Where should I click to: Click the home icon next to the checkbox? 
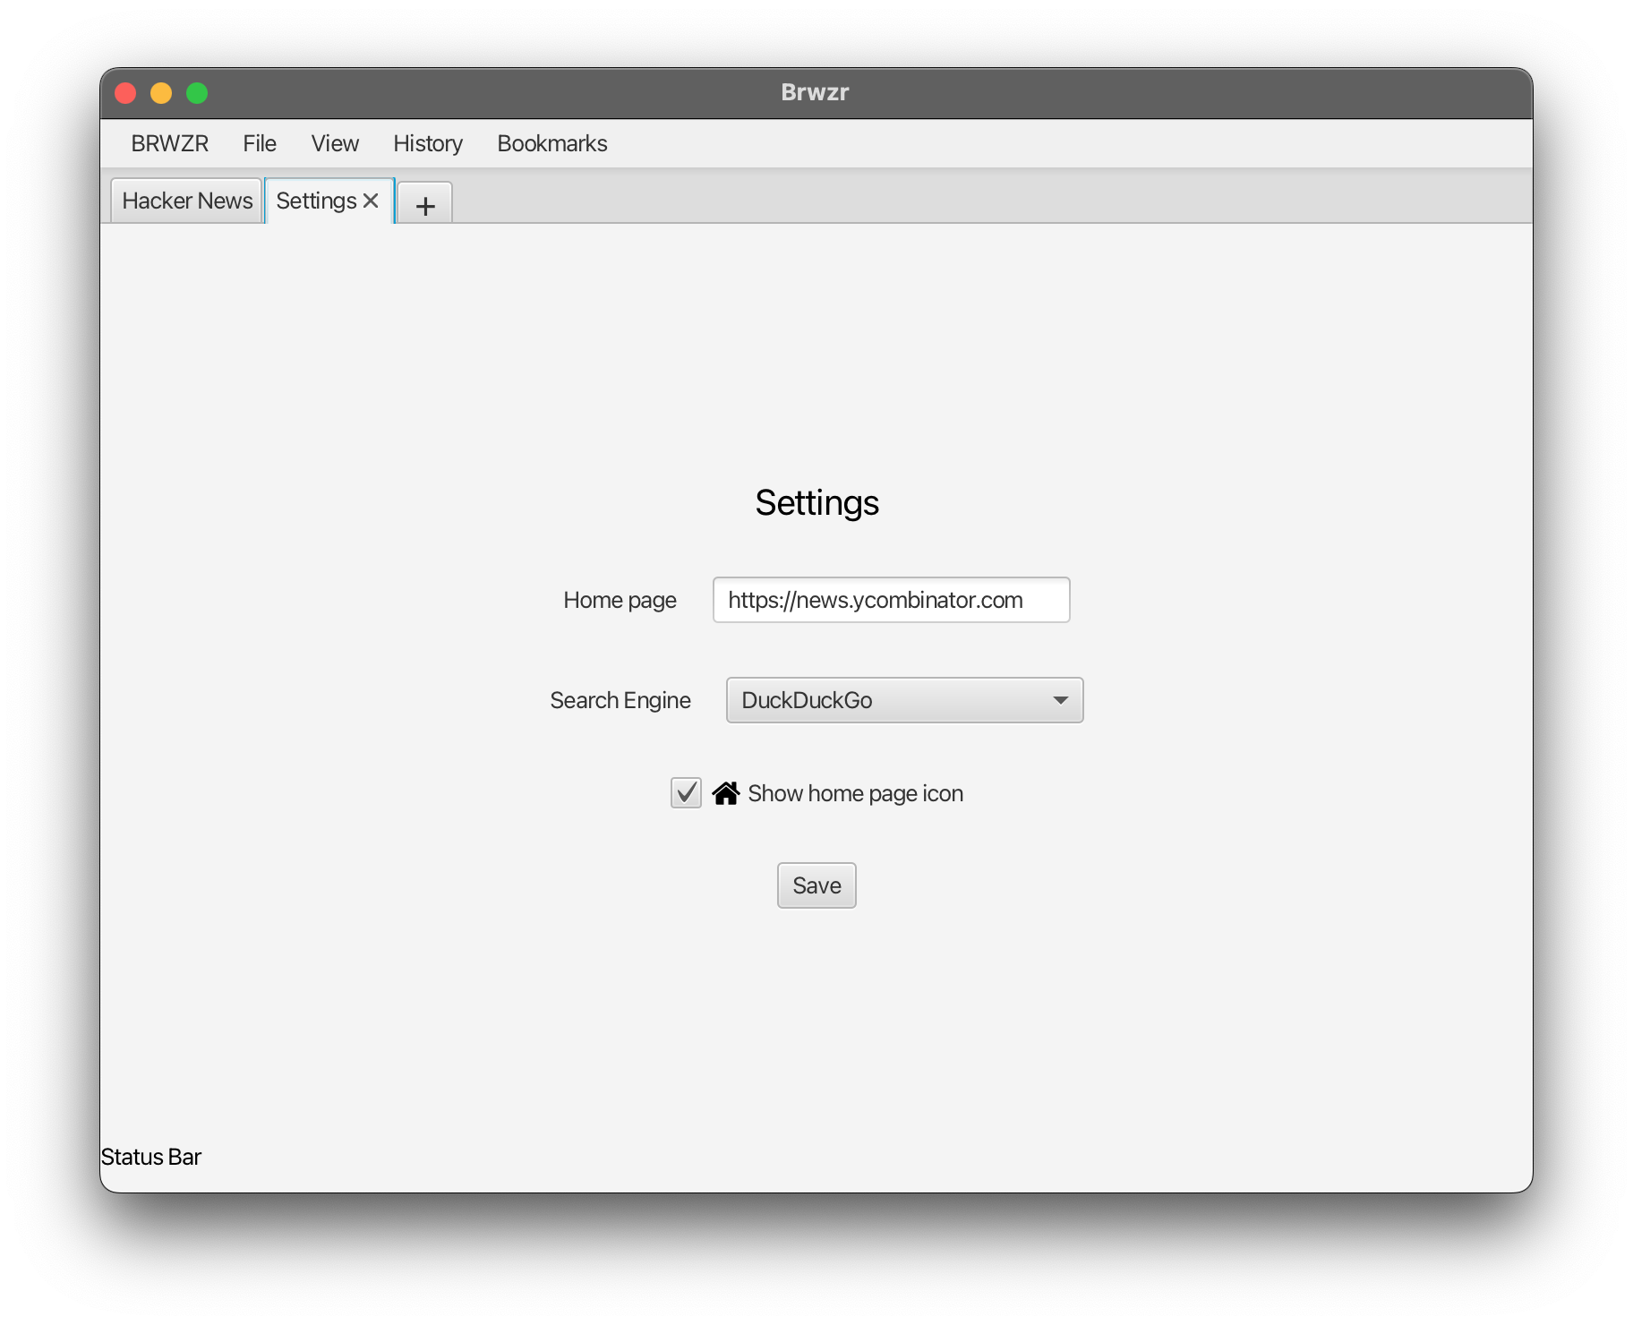tap(727, 792)
